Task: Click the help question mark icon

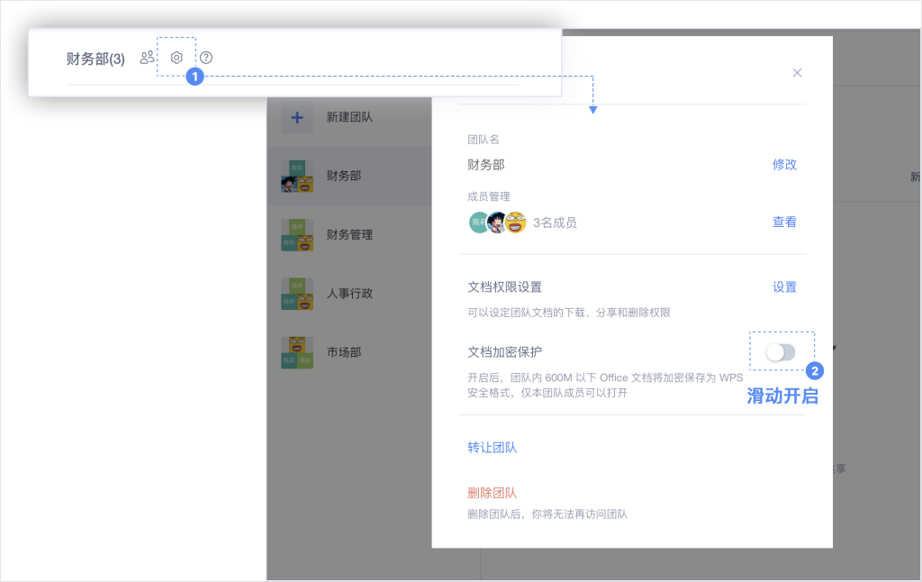Action: pos(206,58)
